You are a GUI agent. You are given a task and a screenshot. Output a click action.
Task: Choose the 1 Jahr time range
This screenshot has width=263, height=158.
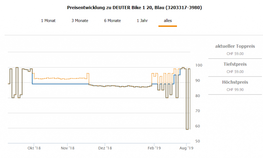[142, 21]
